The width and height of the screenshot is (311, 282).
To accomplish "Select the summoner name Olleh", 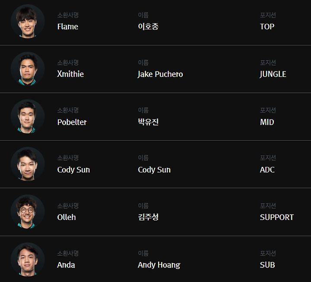I will [67, 217].
